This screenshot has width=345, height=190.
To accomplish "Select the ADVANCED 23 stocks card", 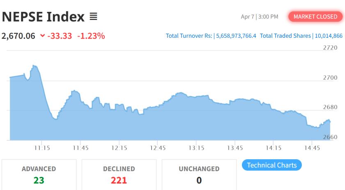I will (x=39, y=174).
